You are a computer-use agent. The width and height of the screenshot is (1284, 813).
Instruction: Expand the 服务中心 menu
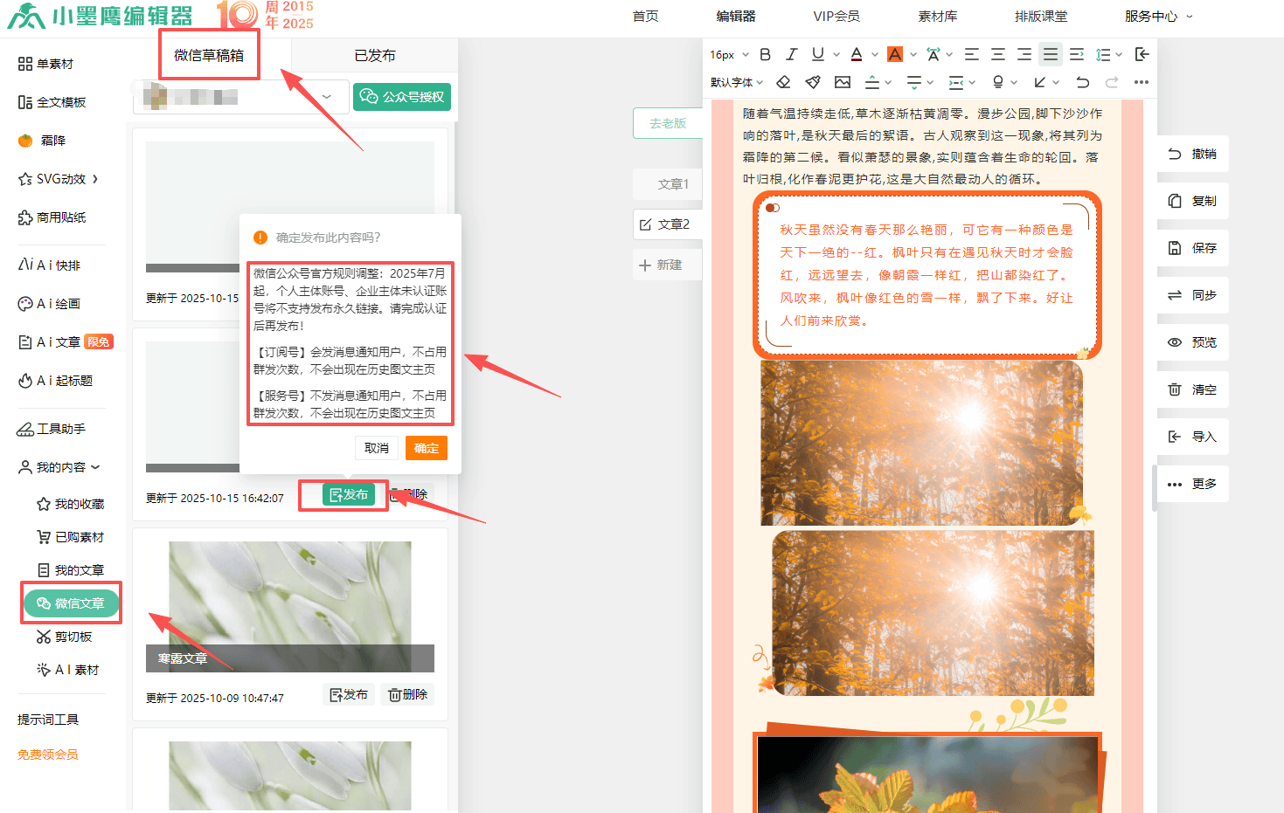click(1157, 16)
